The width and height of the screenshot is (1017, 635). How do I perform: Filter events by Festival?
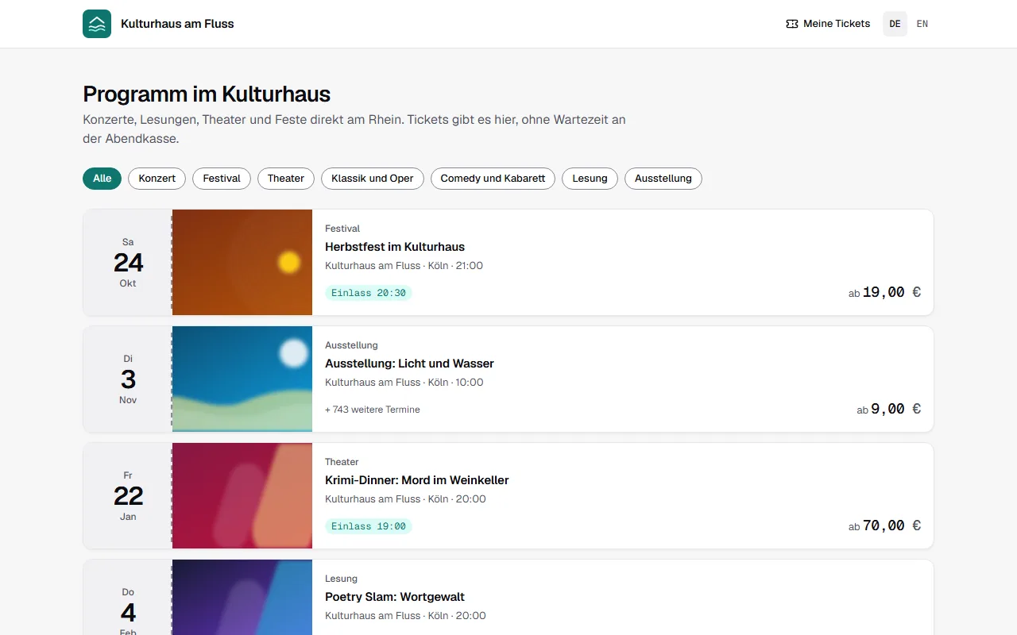pos(222,179)
